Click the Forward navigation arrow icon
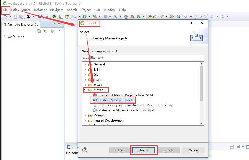Screen dimensions: 249x160 [x=222, y=17]
